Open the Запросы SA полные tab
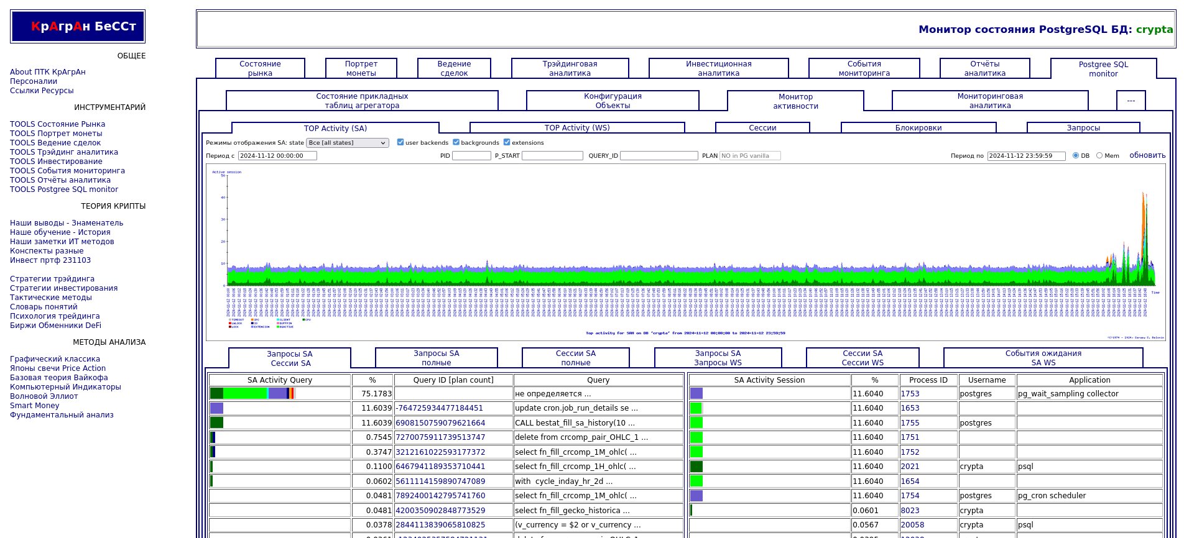 (436, 358)
